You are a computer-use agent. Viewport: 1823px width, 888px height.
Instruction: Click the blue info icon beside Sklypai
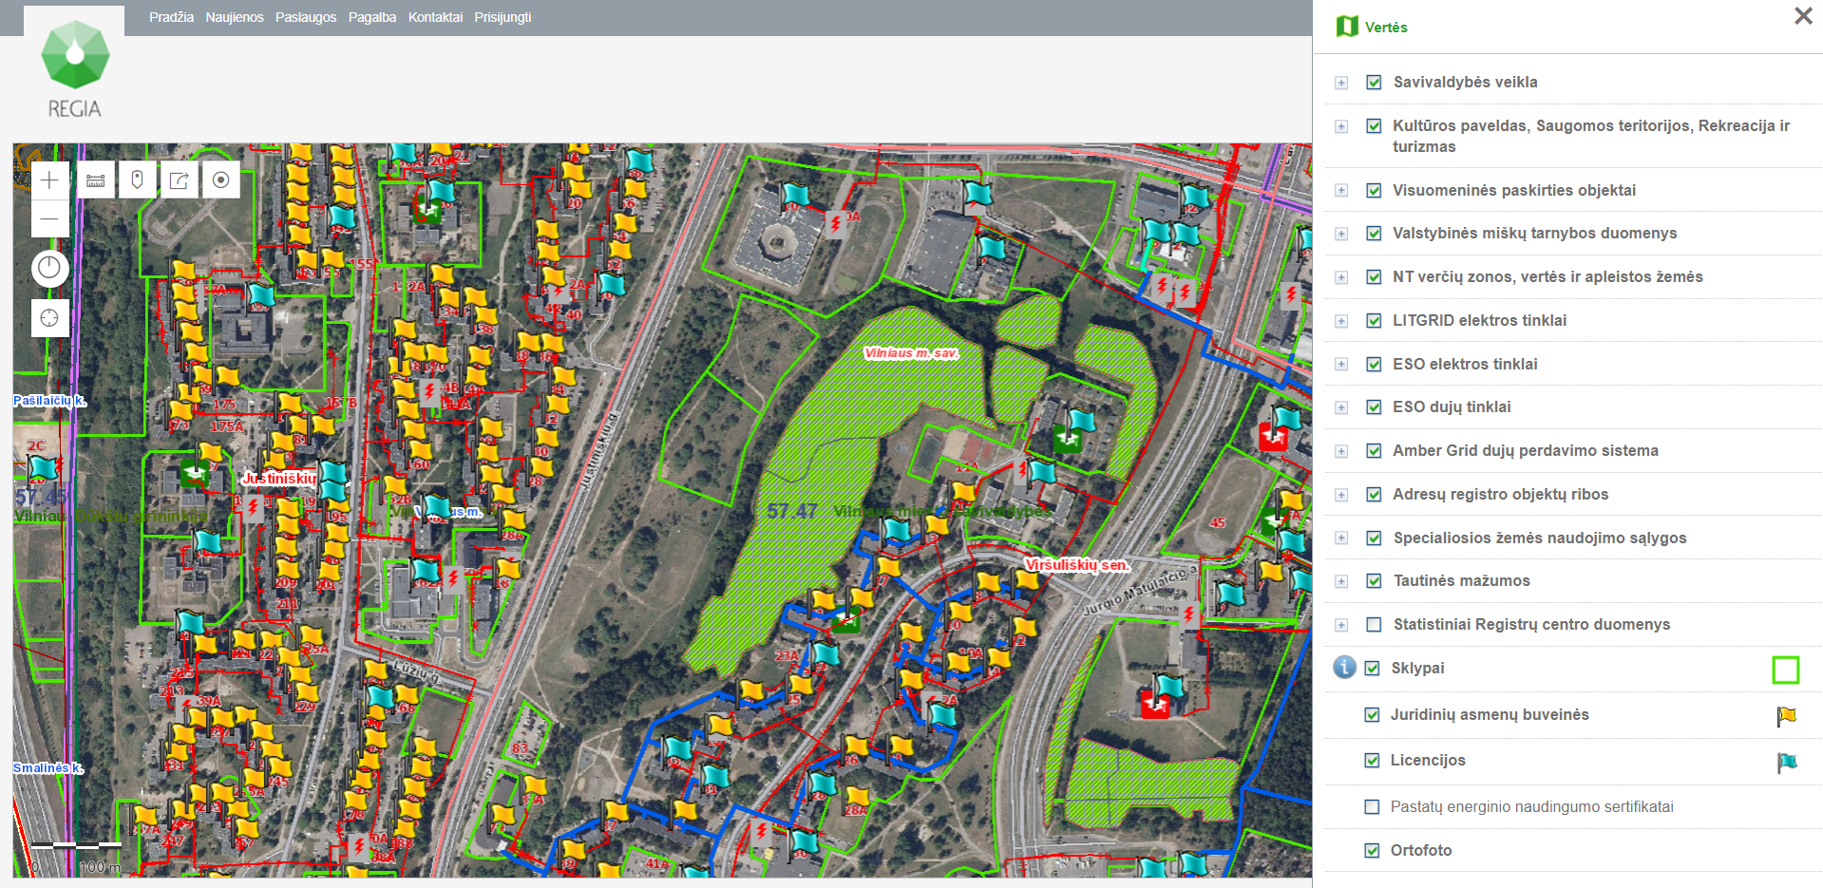(1344, 668)
